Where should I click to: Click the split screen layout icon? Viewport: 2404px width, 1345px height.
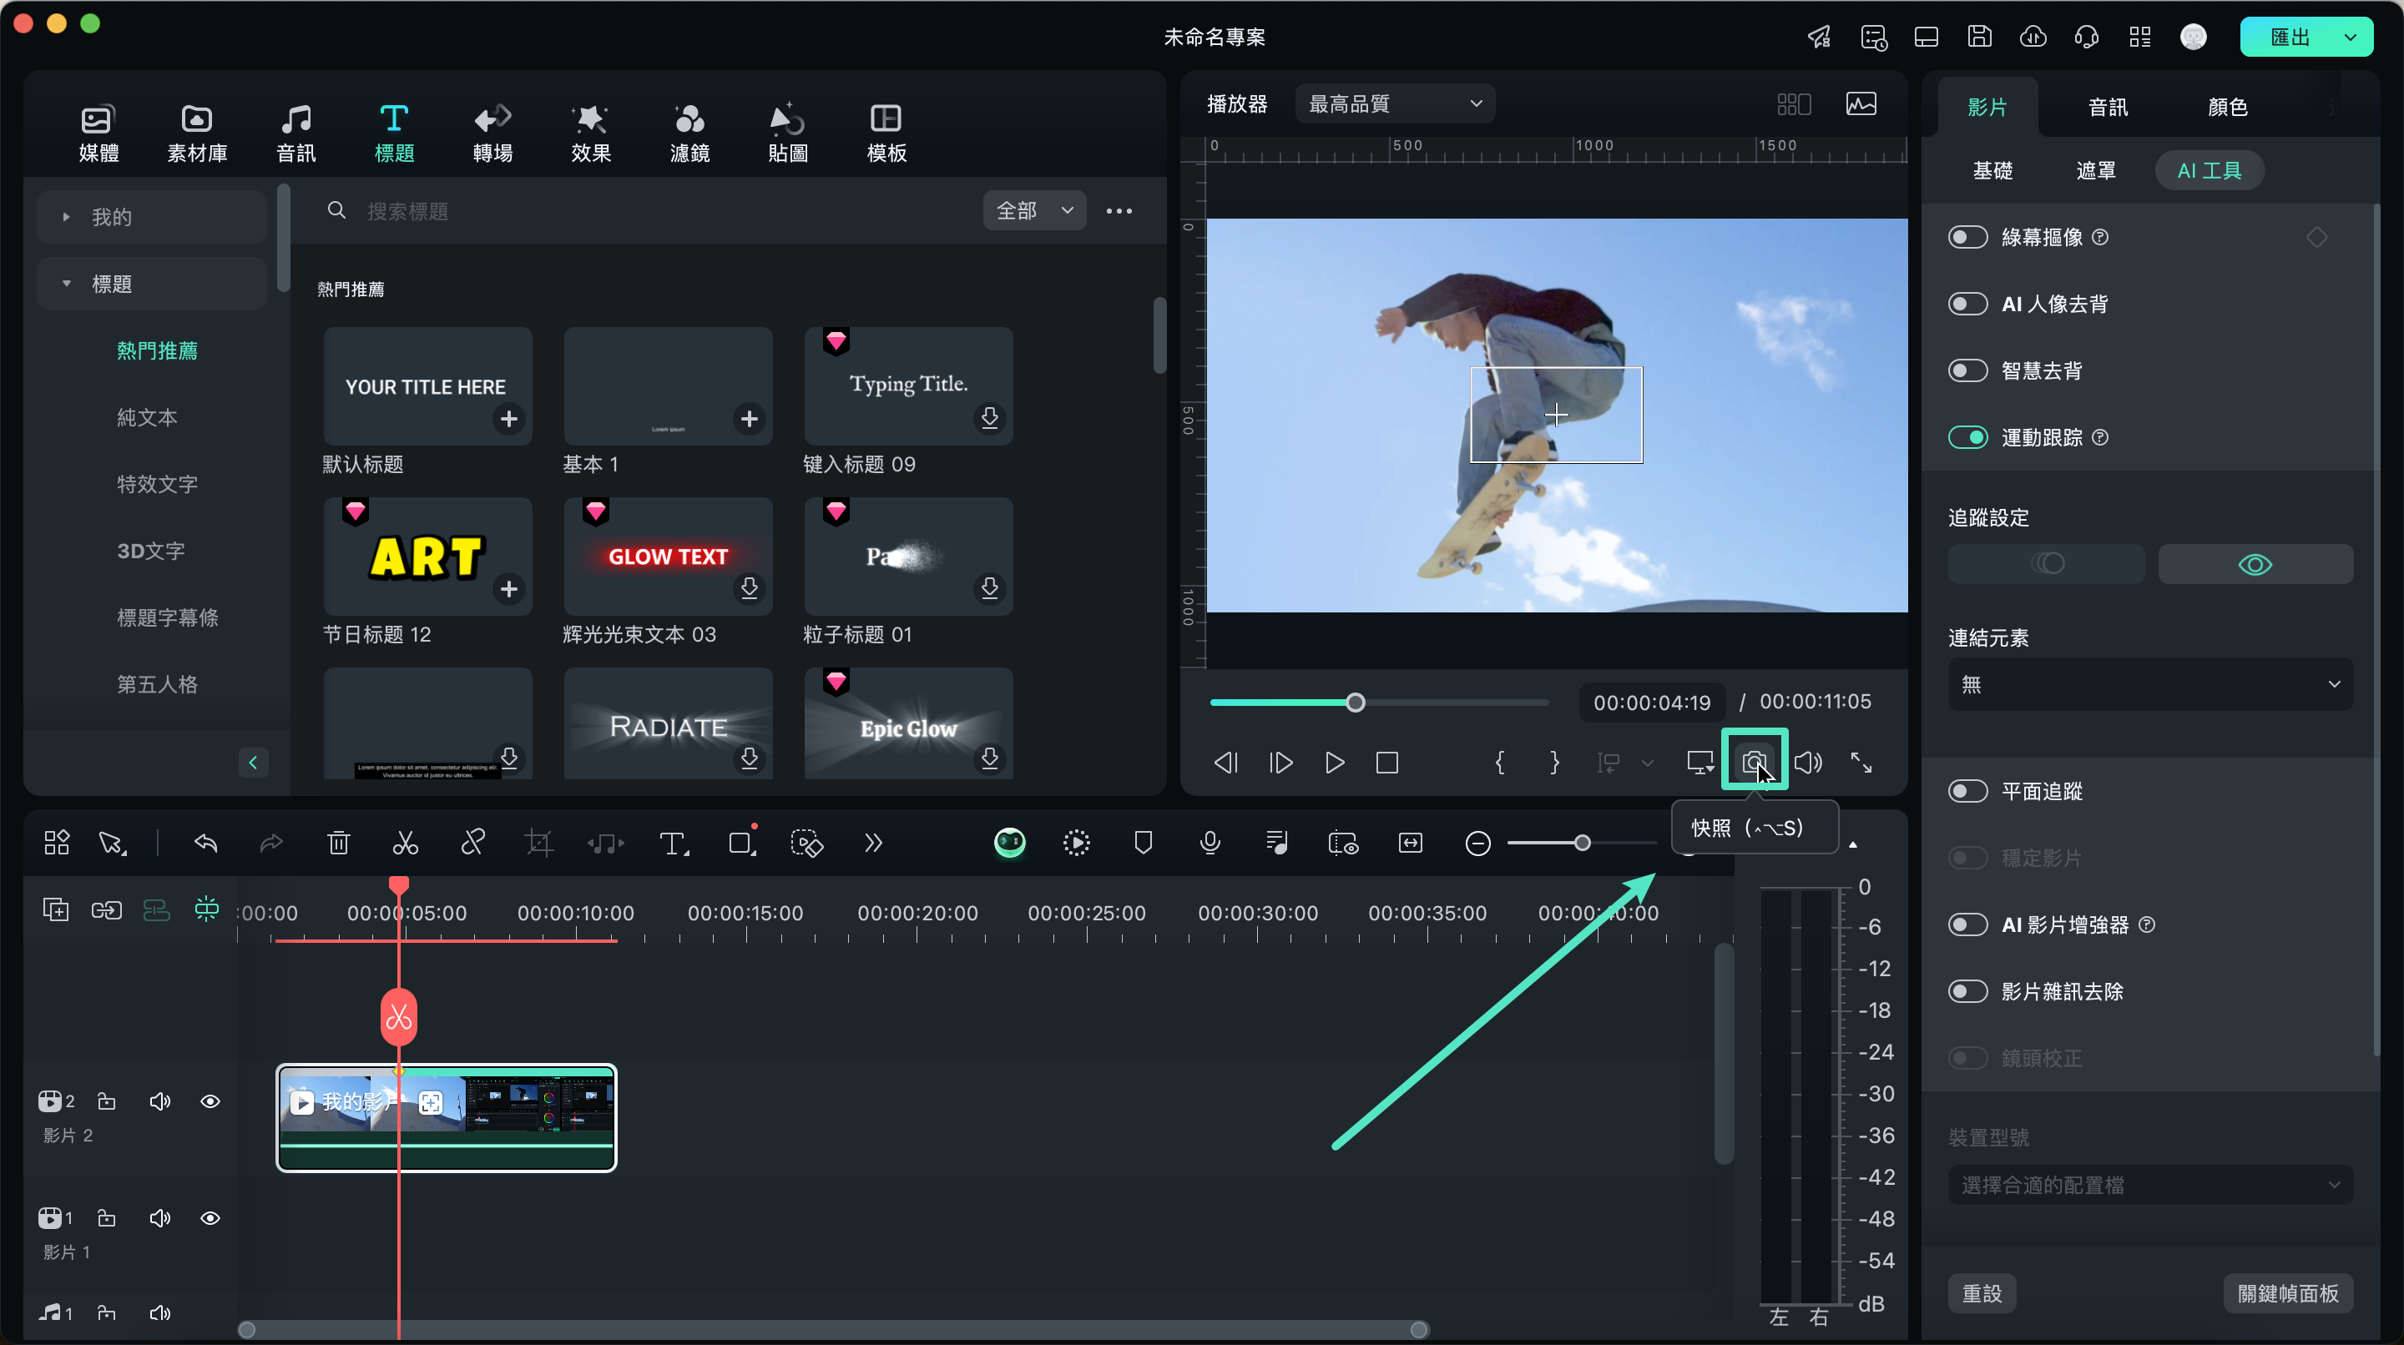click(x=1795, y=104)
